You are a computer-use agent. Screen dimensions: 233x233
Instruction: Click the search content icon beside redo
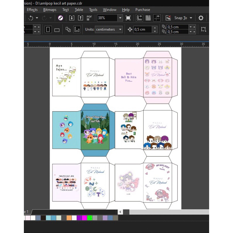[61, 18]
